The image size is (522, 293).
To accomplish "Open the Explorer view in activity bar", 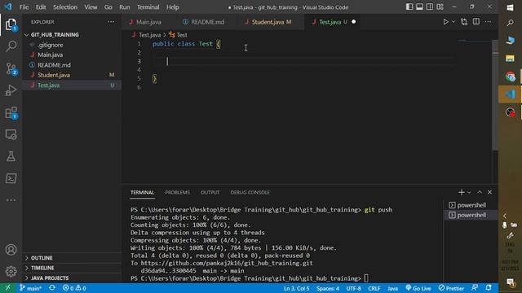I will click(11, 24).
